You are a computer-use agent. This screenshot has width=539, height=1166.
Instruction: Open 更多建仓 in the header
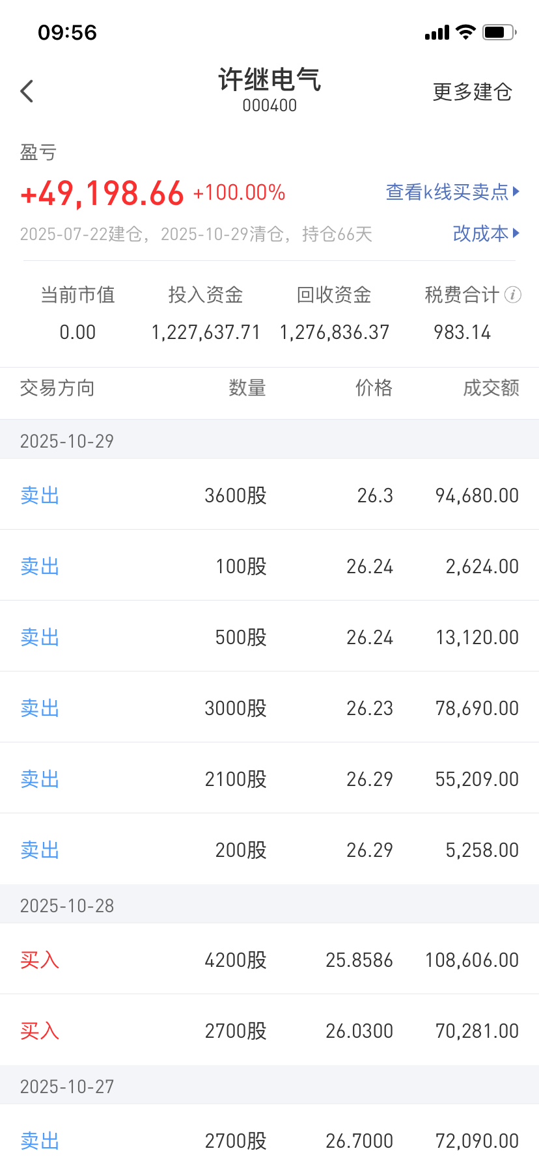(x=473, y=92)
